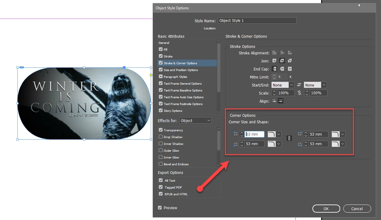The width and height of the screenshot is (381, 220).
Task: Click the arrowhead scale link icon
Action: (299, 93)
